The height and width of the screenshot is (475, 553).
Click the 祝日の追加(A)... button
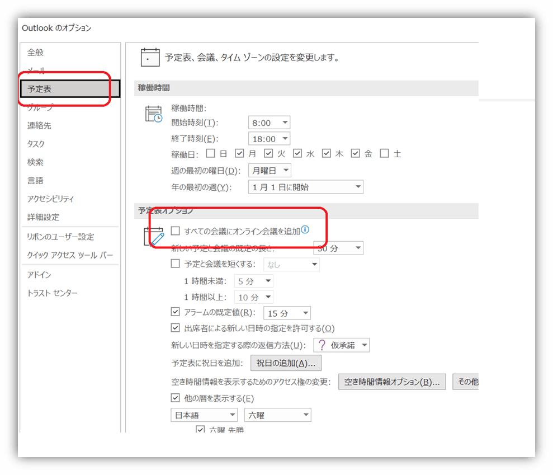tap(286, 363)
